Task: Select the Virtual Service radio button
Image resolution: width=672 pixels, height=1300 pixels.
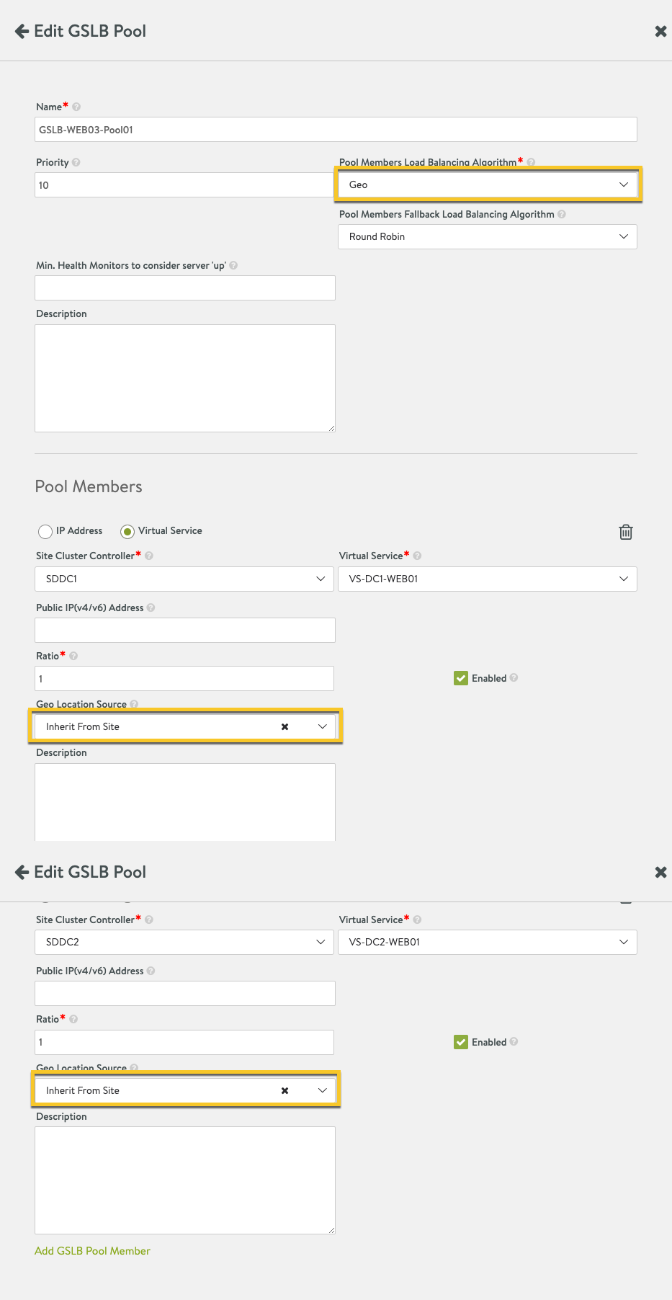Action: tap(127, 531)
